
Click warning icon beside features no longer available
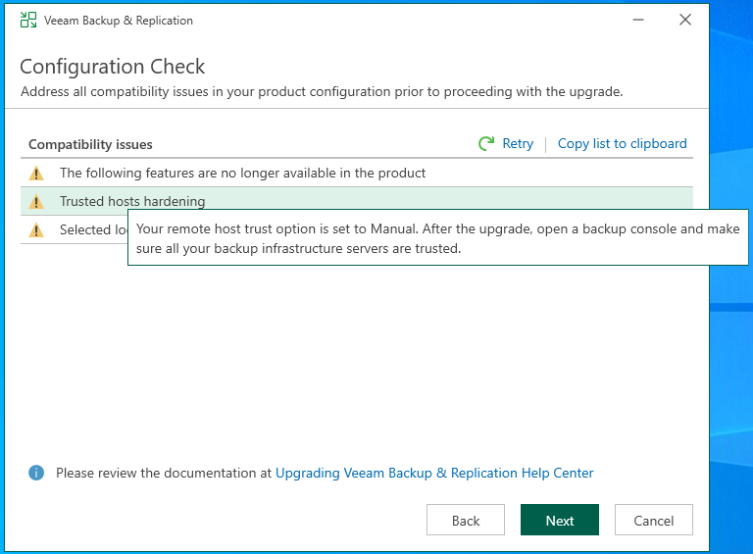point(36,174)
